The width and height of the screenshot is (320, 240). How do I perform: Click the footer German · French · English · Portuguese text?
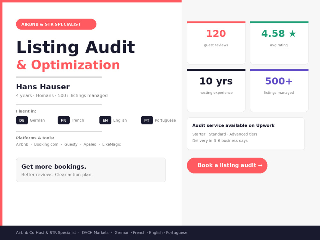tap(151, 232)
